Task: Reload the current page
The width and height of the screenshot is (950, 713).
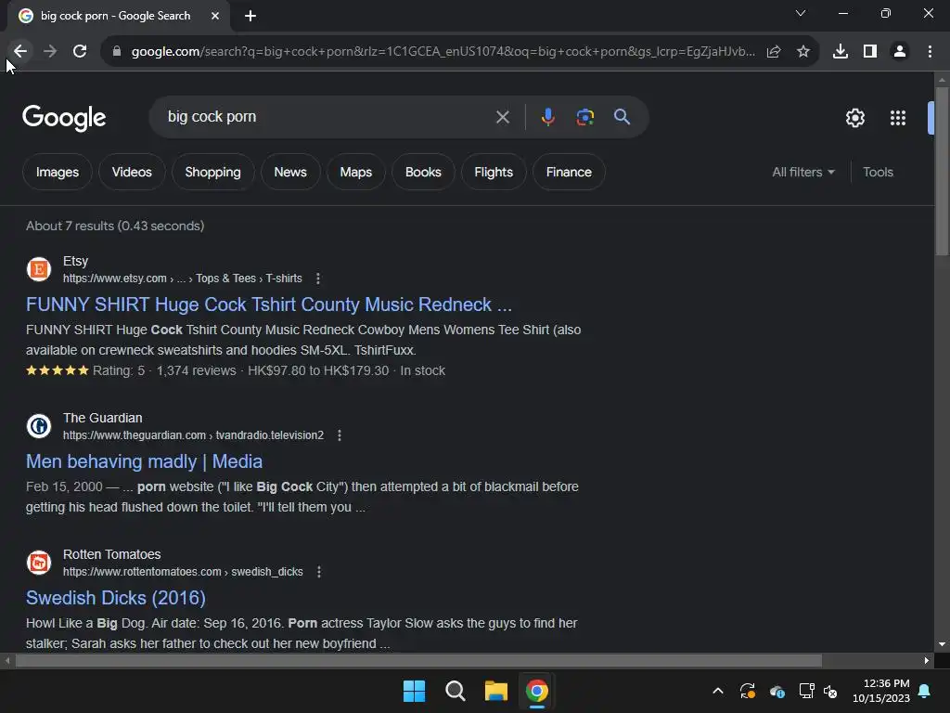Action: (x=80, y=52)
